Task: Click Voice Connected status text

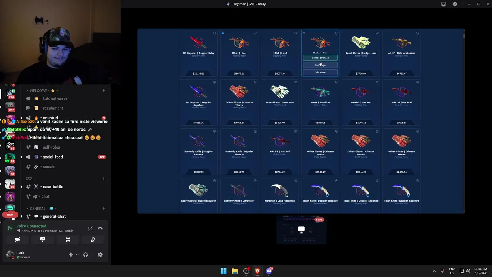Action: click(x=31, y=226)
